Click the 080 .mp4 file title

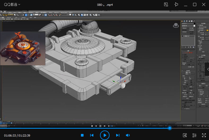105,4
